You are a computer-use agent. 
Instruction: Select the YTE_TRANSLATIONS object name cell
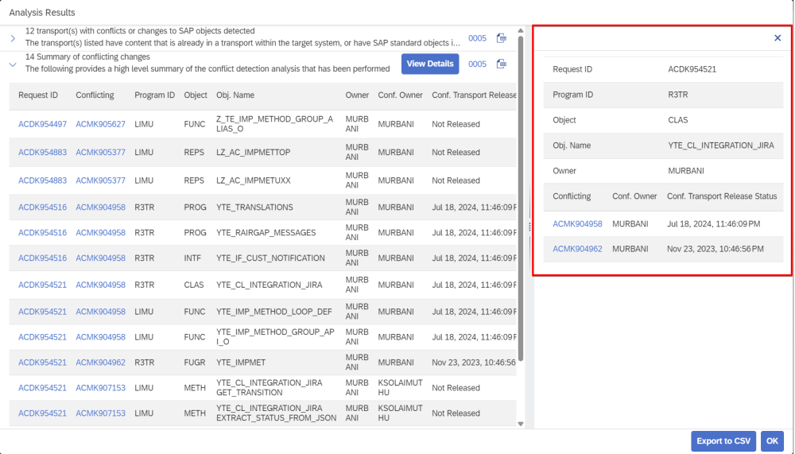click(x=254, y=207)
